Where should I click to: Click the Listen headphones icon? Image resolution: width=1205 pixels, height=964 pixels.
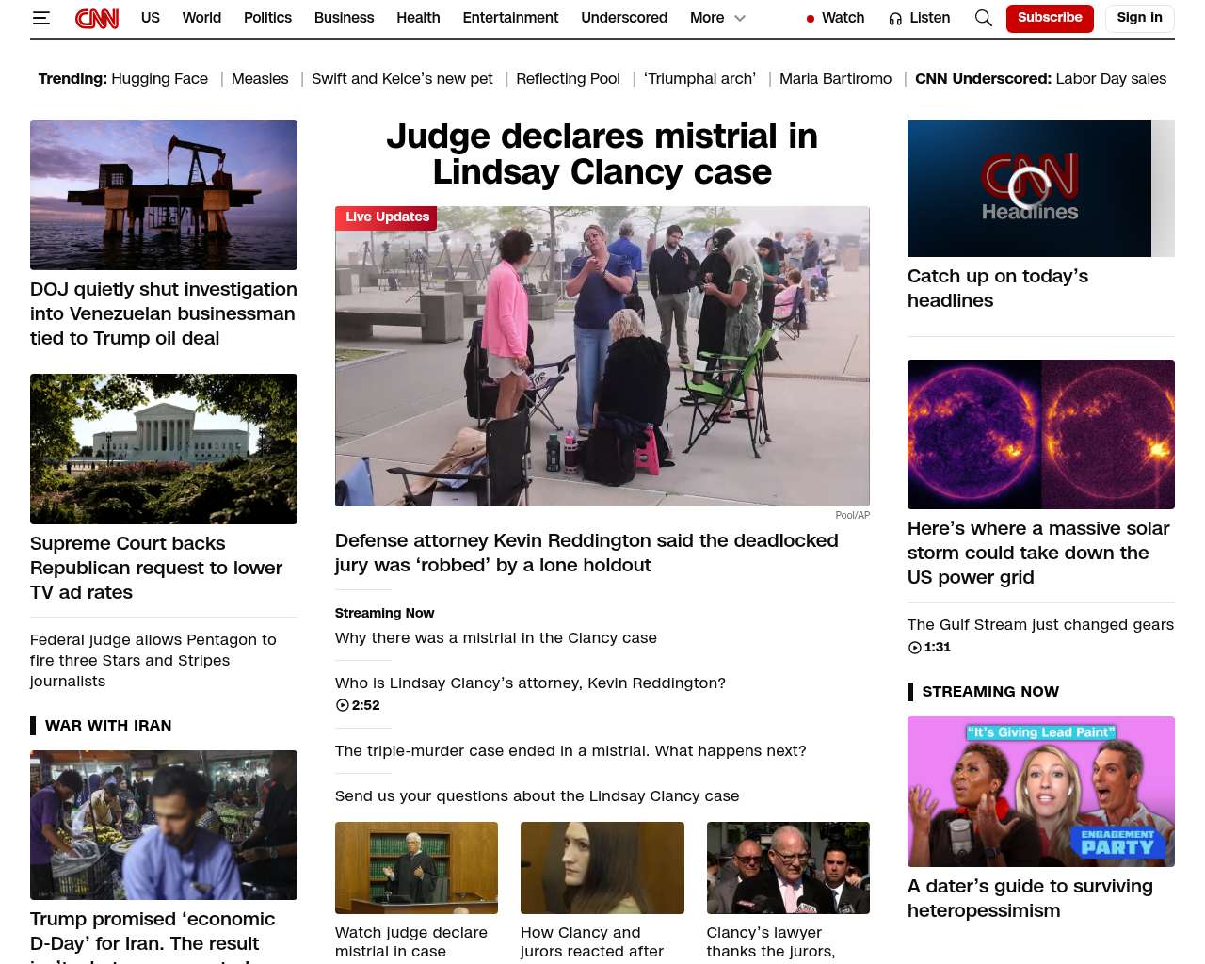895,19
